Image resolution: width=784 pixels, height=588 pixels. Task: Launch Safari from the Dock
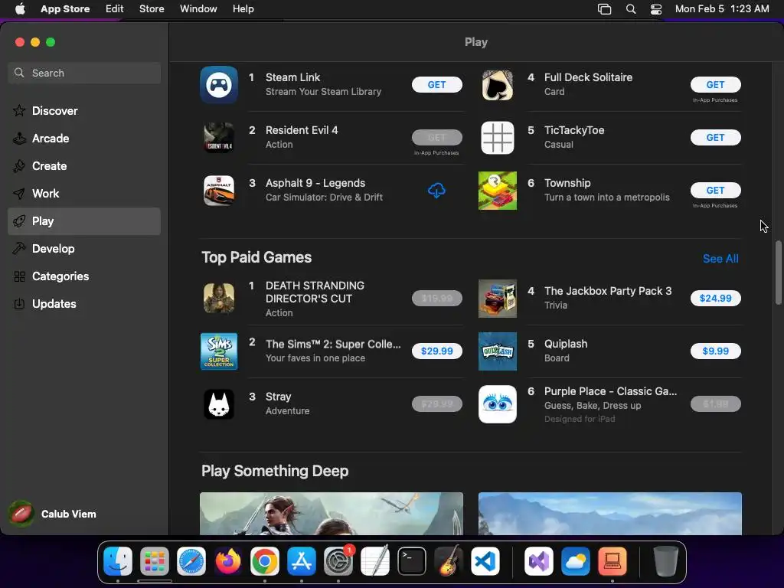tap(191, 561)
